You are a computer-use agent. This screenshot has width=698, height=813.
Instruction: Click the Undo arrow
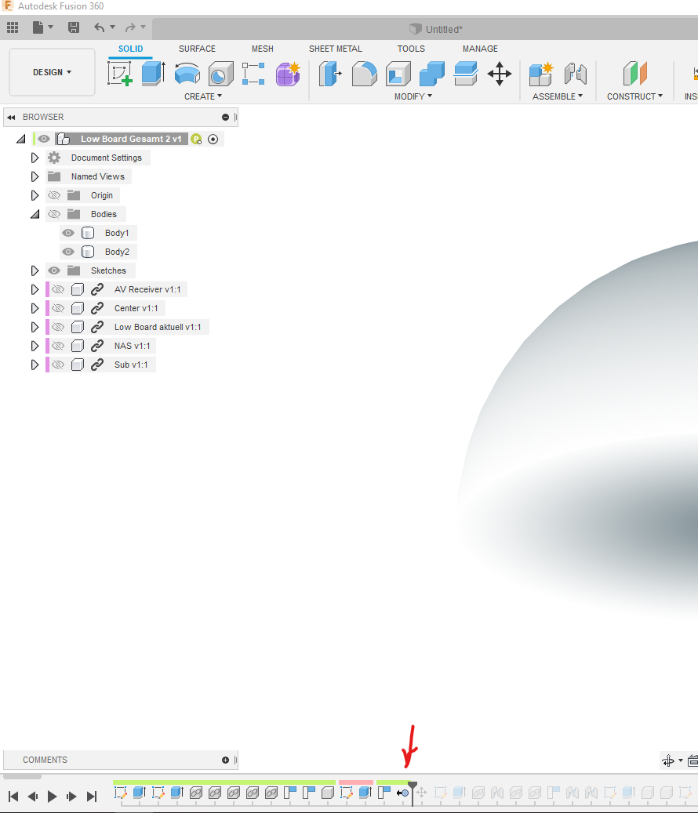pyautogui.click(x=99, y=27)
